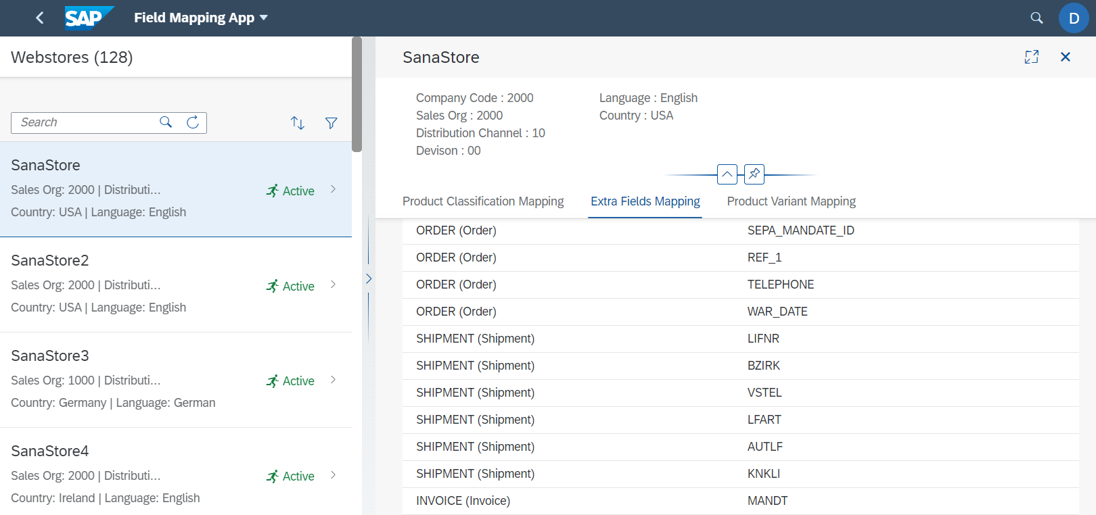Open the global search in header
This screenshot has width=1096, height=515.
[1036, 18]
